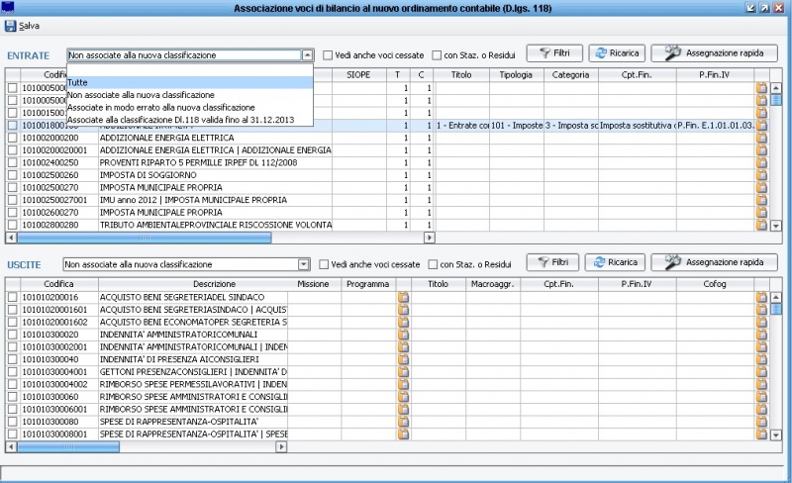
Task: Choose 'Associate in modo errato alla nuova classificazione'
Action: click(x=159, y=107)
